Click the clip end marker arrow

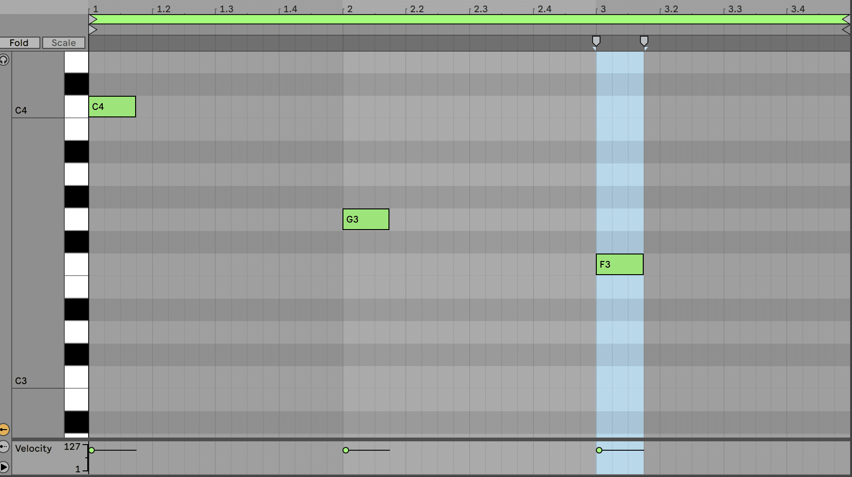[x=845, y=30]
